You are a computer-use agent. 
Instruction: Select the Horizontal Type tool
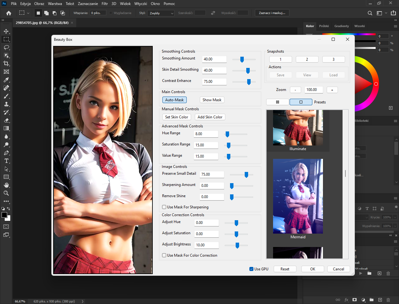pos(6,161)
